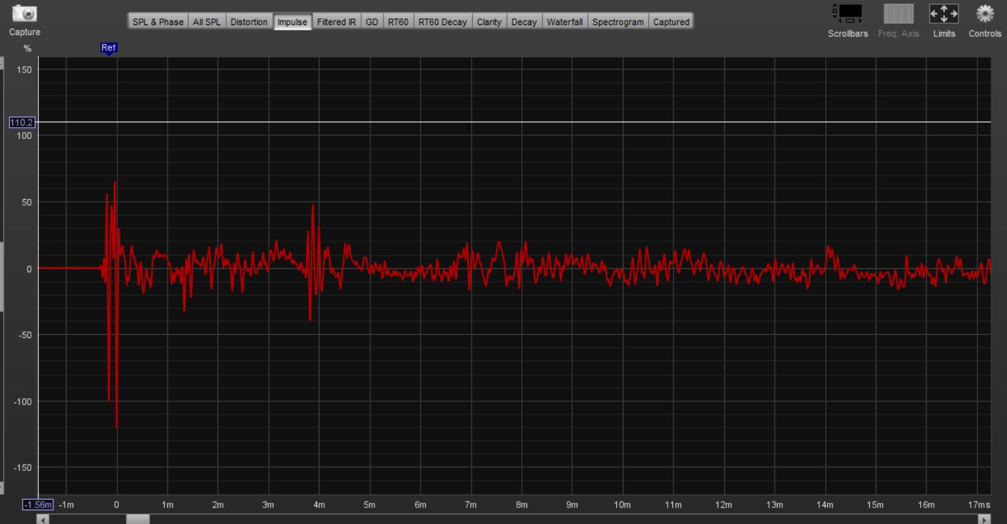Click the horizontal scrollbar right arrow

click(x=985, y=519)
